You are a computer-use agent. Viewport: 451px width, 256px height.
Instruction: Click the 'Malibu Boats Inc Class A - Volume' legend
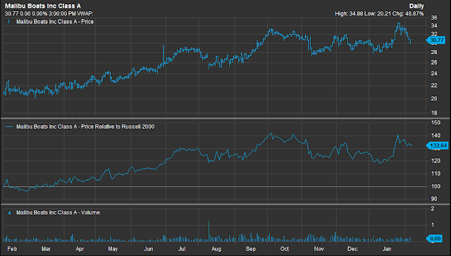click(x=58, y=212)
